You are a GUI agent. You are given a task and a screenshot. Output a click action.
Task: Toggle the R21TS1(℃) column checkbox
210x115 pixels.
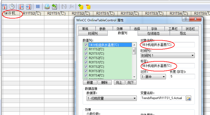pyautogui.click(x=86, y=53)
